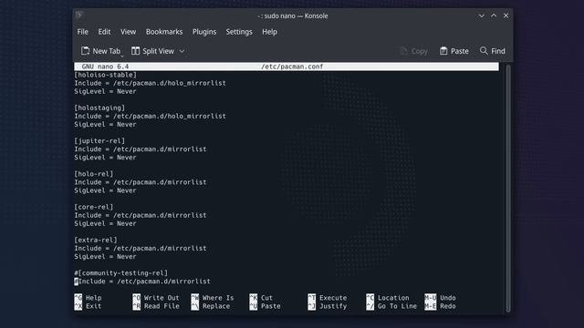Click the /etc/pacman.conf file name in nano header

292,67
